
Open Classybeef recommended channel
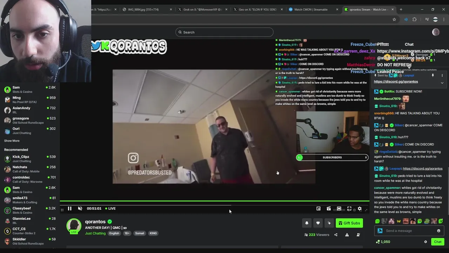point(30,210)
